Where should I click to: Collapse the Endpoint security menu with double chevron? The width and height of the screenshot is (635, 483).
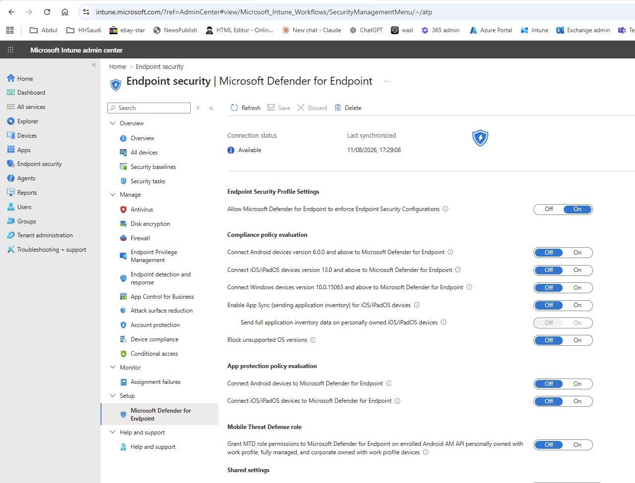212,108
